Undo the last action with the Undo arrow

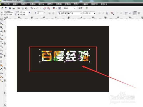31,8
